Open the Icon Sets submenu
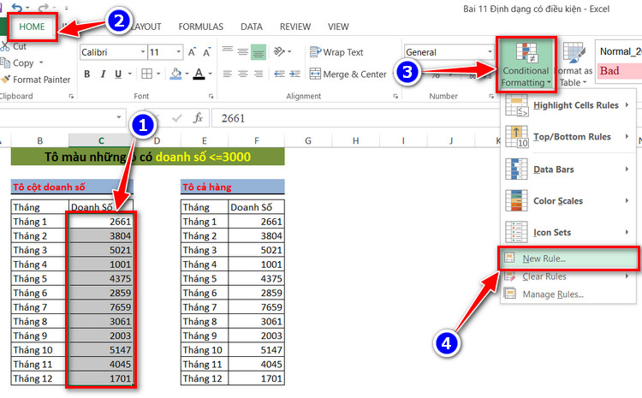The image size is (642, 398). pos(568,232)
